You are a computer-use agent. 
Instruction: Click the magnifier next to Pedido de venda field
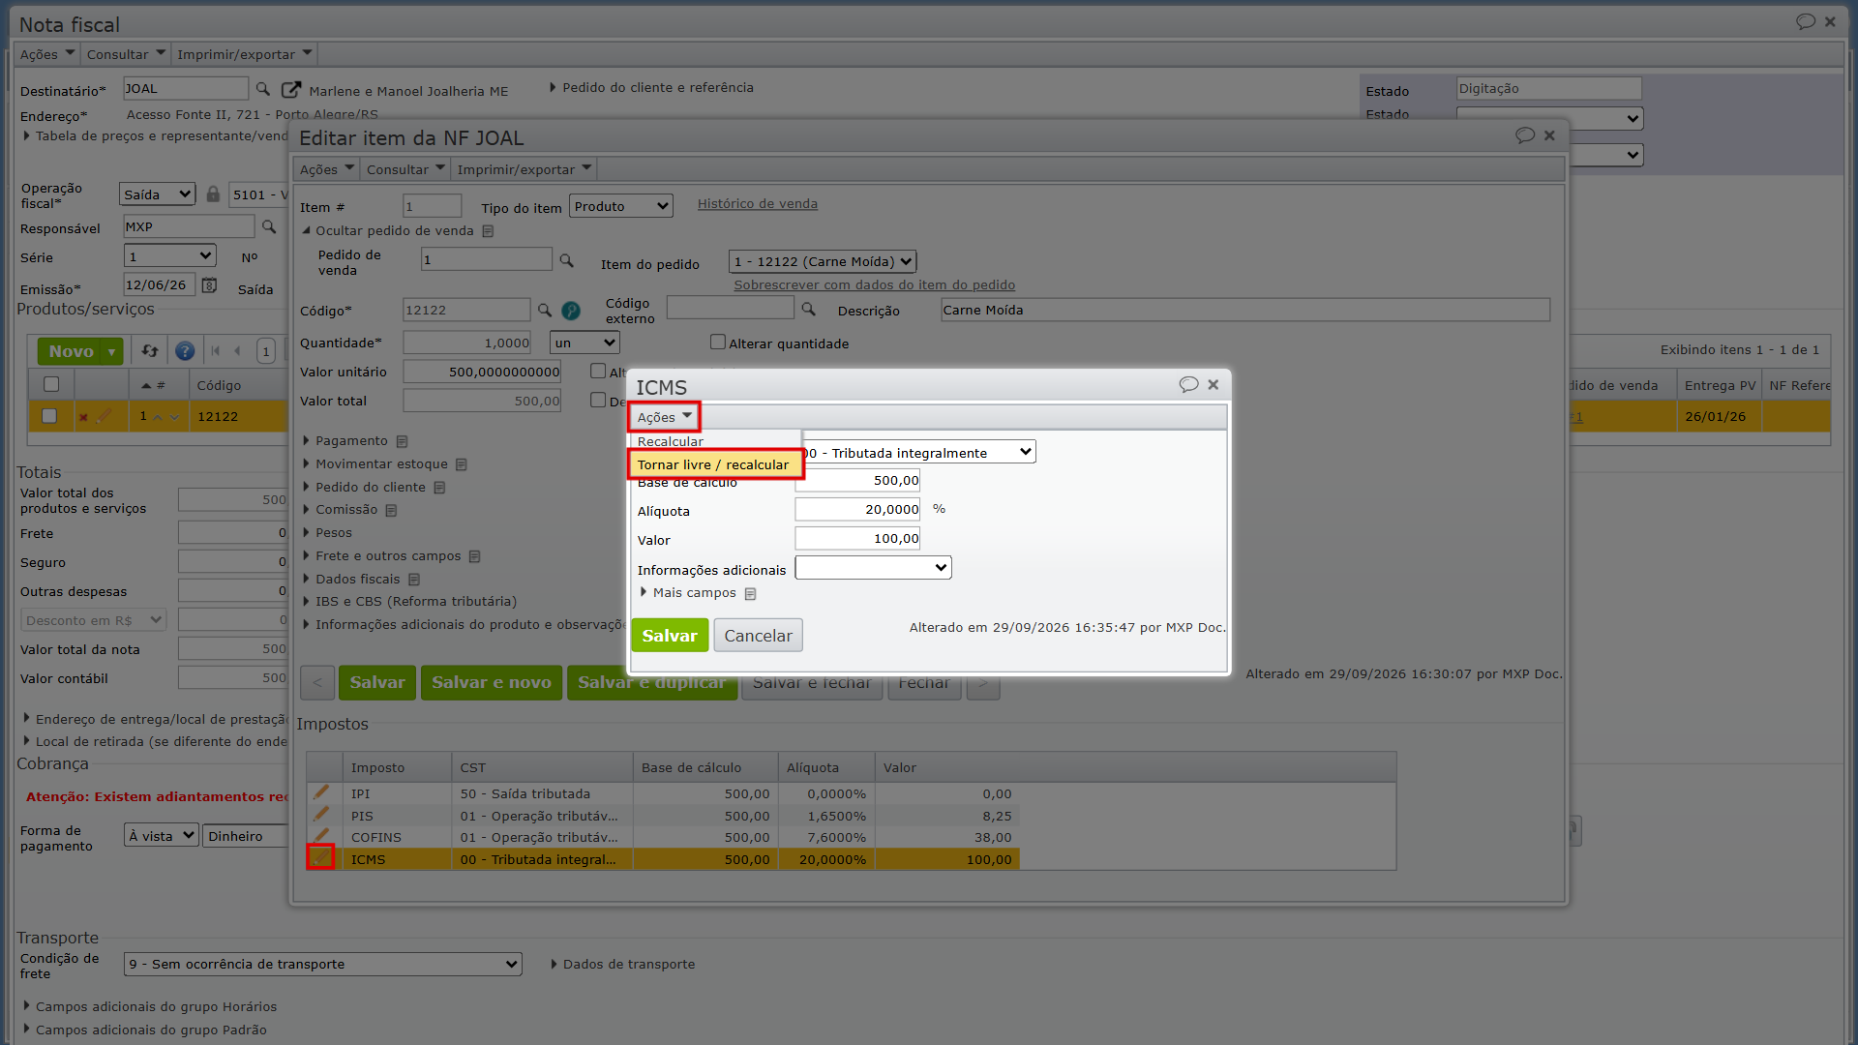(x=566, y=260)
